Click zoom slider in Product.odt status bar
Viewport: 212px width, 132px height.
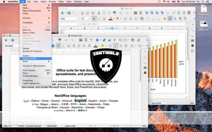pos(131,126)
